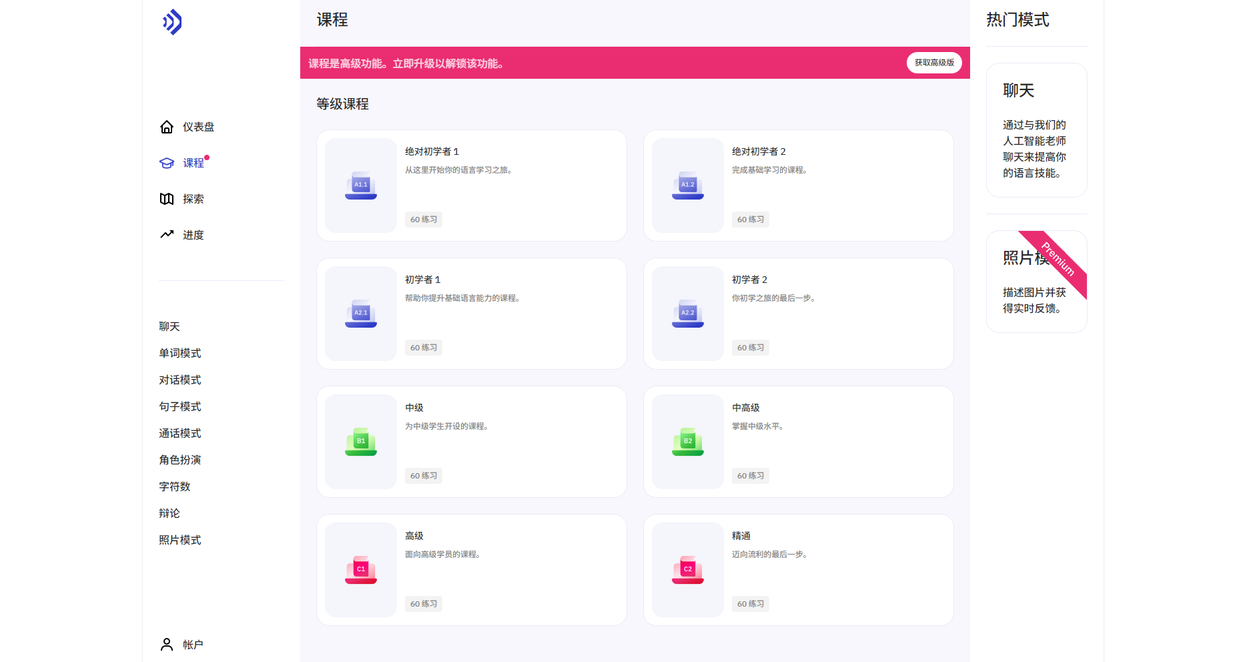The width and height of the screenshot is (1247, 662).
Task: Open the 仪表盘 home icon
Action: coord(167,127)
